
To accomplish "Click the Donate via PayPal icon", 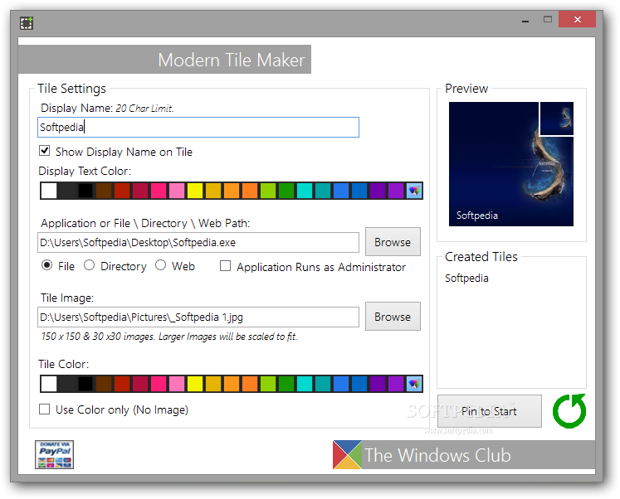I will [x=54, y=455].
